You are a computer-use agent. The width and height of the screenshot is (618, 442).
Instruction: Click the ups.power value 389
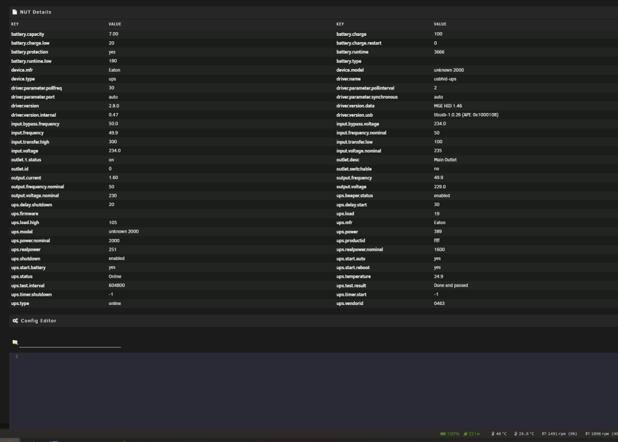pyautogui.click(x=438, y=232)
